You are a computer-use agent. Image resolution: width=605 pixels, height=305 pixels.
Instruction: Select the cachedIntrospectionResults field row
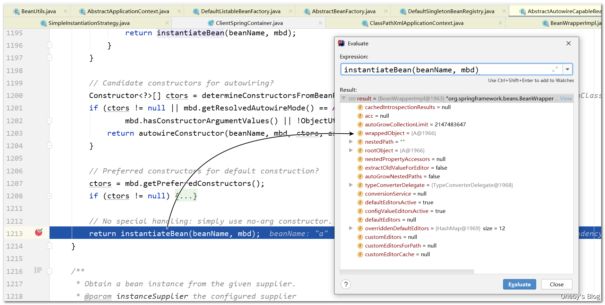[457, 107]
